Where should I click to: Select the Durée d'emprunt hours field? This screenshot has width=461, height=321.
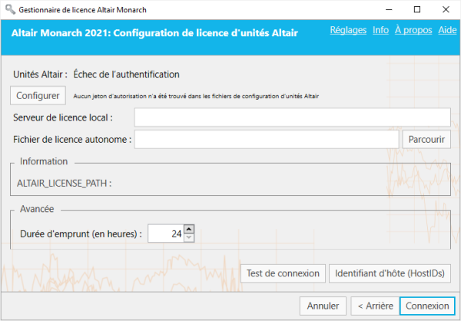(165, 234)
